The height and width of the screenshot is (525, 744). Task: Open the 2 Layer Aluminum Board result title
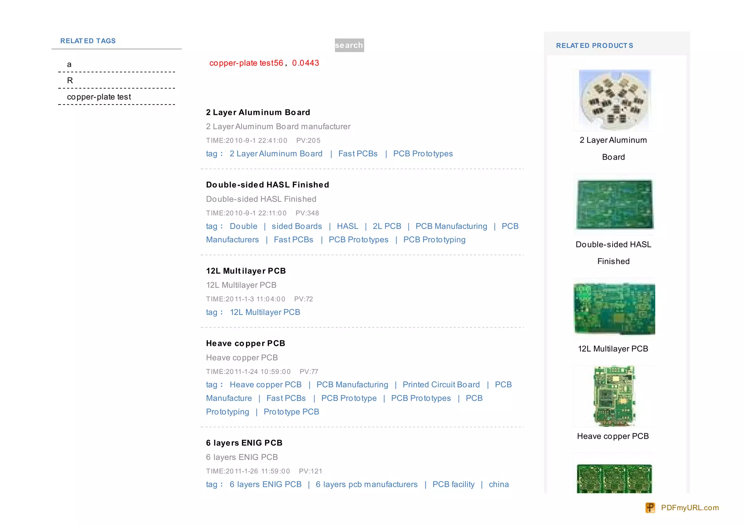[258, 112]
